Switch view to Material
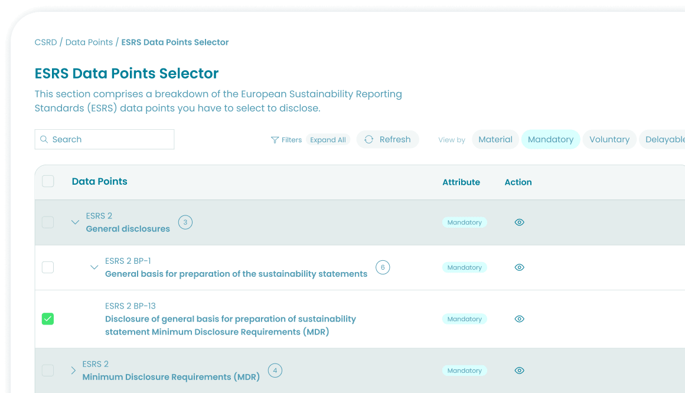Viewport: 685px width, 393px height. click(x=495, y=139)
